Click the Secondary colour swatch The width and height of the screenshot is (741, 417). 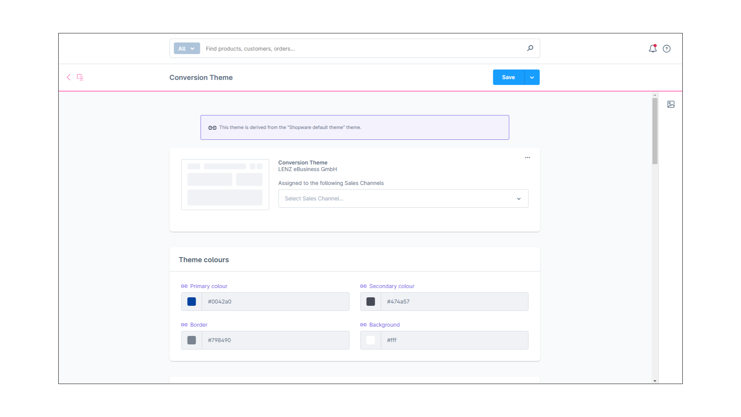click(370, 302)
